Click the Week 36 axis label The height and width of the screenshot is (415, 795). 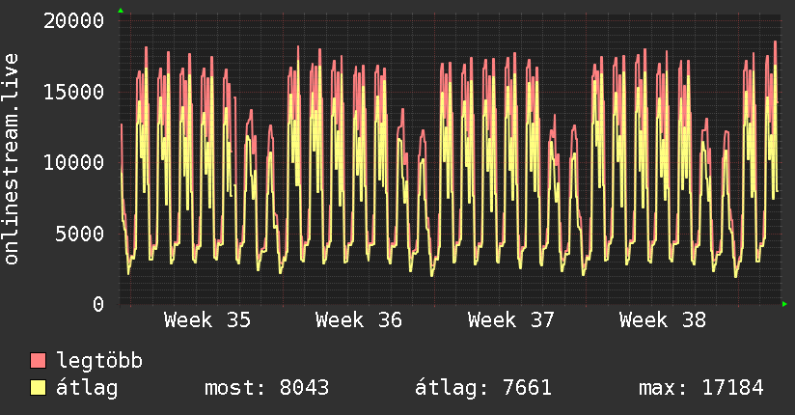point(359,320)
